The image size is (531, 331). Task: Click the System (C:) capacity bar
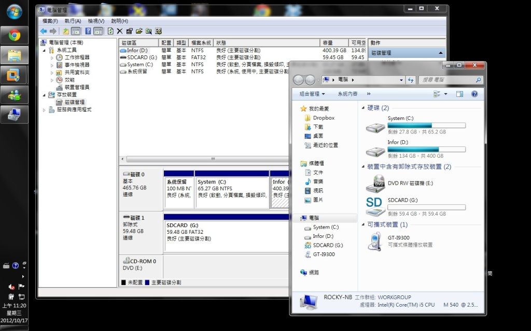[x=426, y=125]
